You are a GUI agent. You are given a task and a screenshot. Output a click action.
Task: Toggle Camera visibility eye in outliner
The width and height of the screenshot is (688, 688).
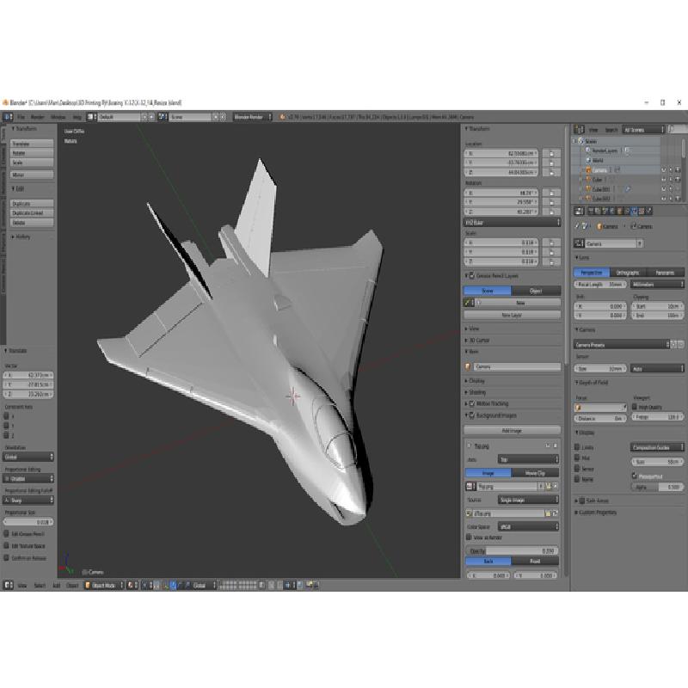point(663,170)
